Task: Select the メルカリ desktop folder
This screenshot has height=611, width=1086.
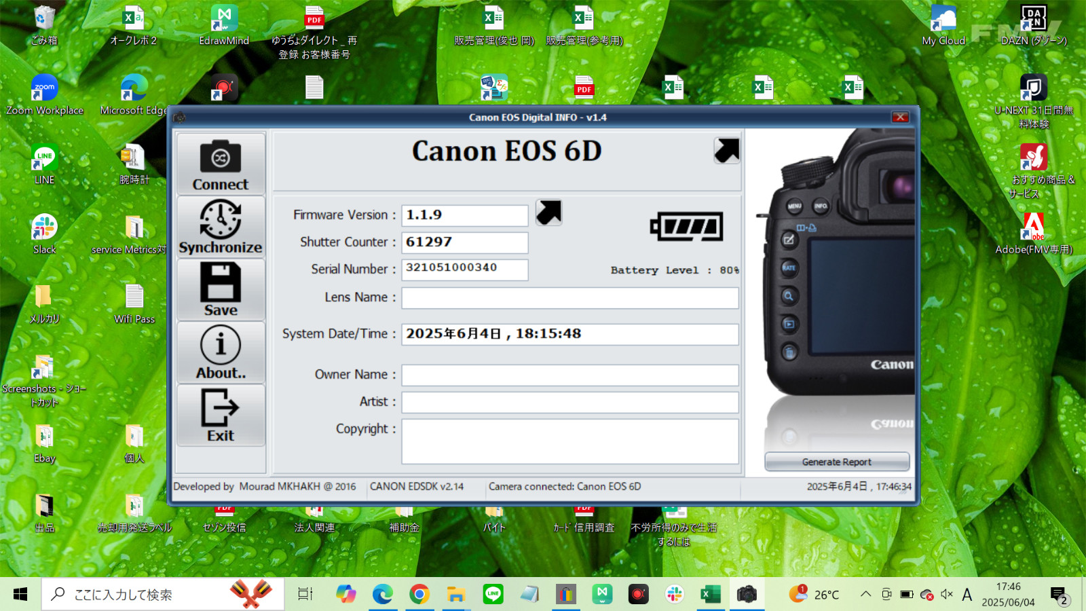Action: point(44,304)
